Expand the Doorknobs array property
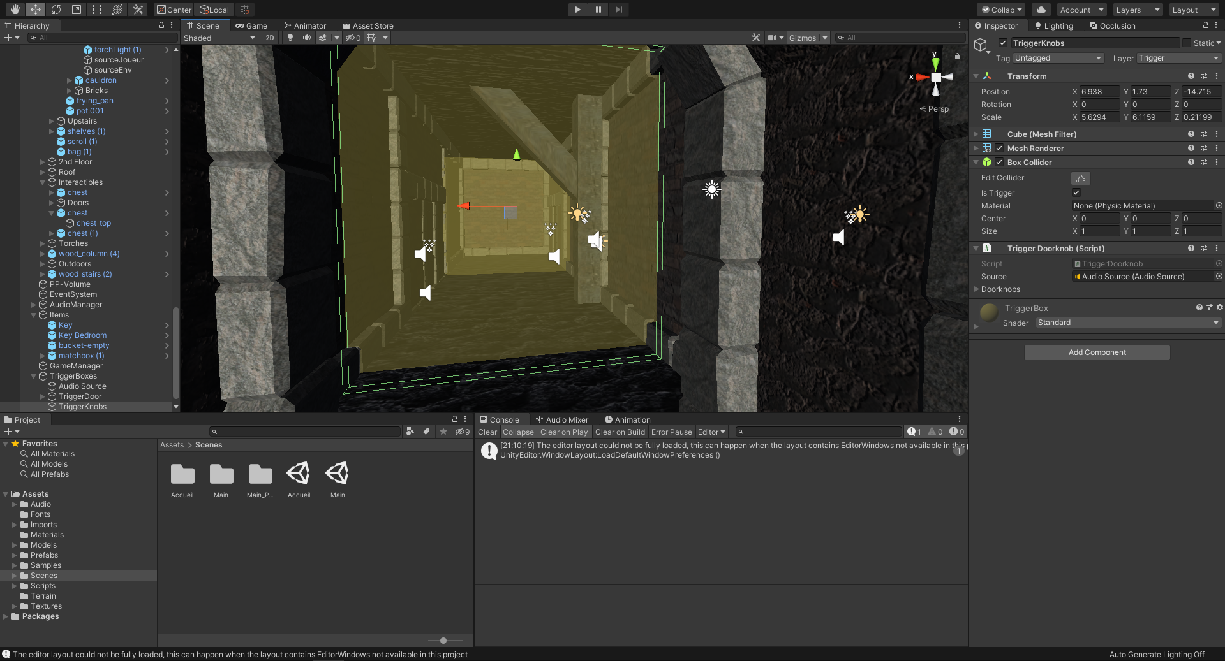 [x=976, y=289]
